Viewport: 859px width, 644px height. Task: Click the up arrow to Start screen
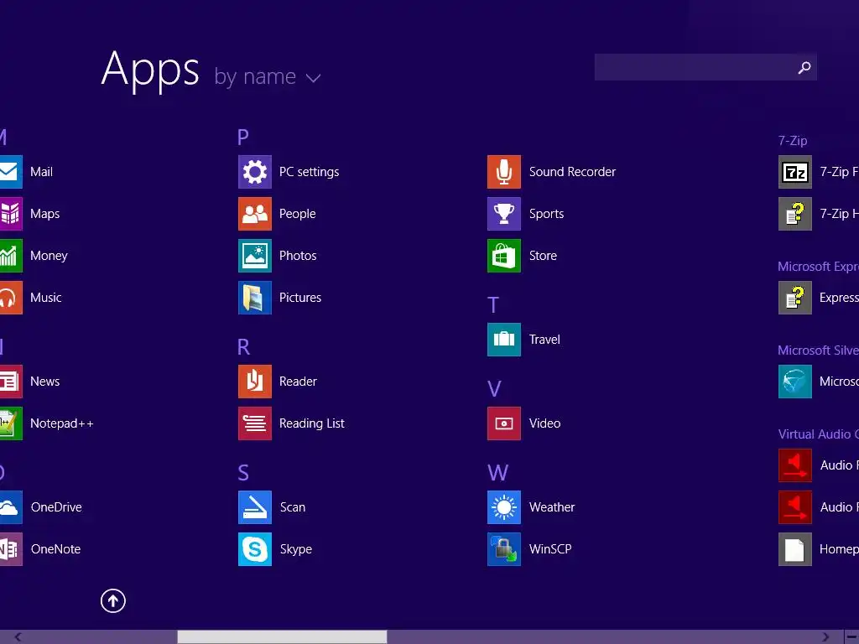[113, 600]
